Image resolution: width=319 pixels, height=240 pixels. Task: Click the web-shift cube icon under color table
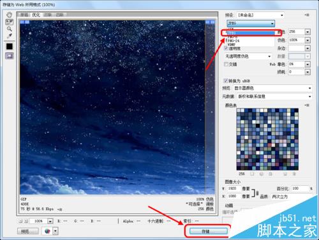tap(262, 174)
